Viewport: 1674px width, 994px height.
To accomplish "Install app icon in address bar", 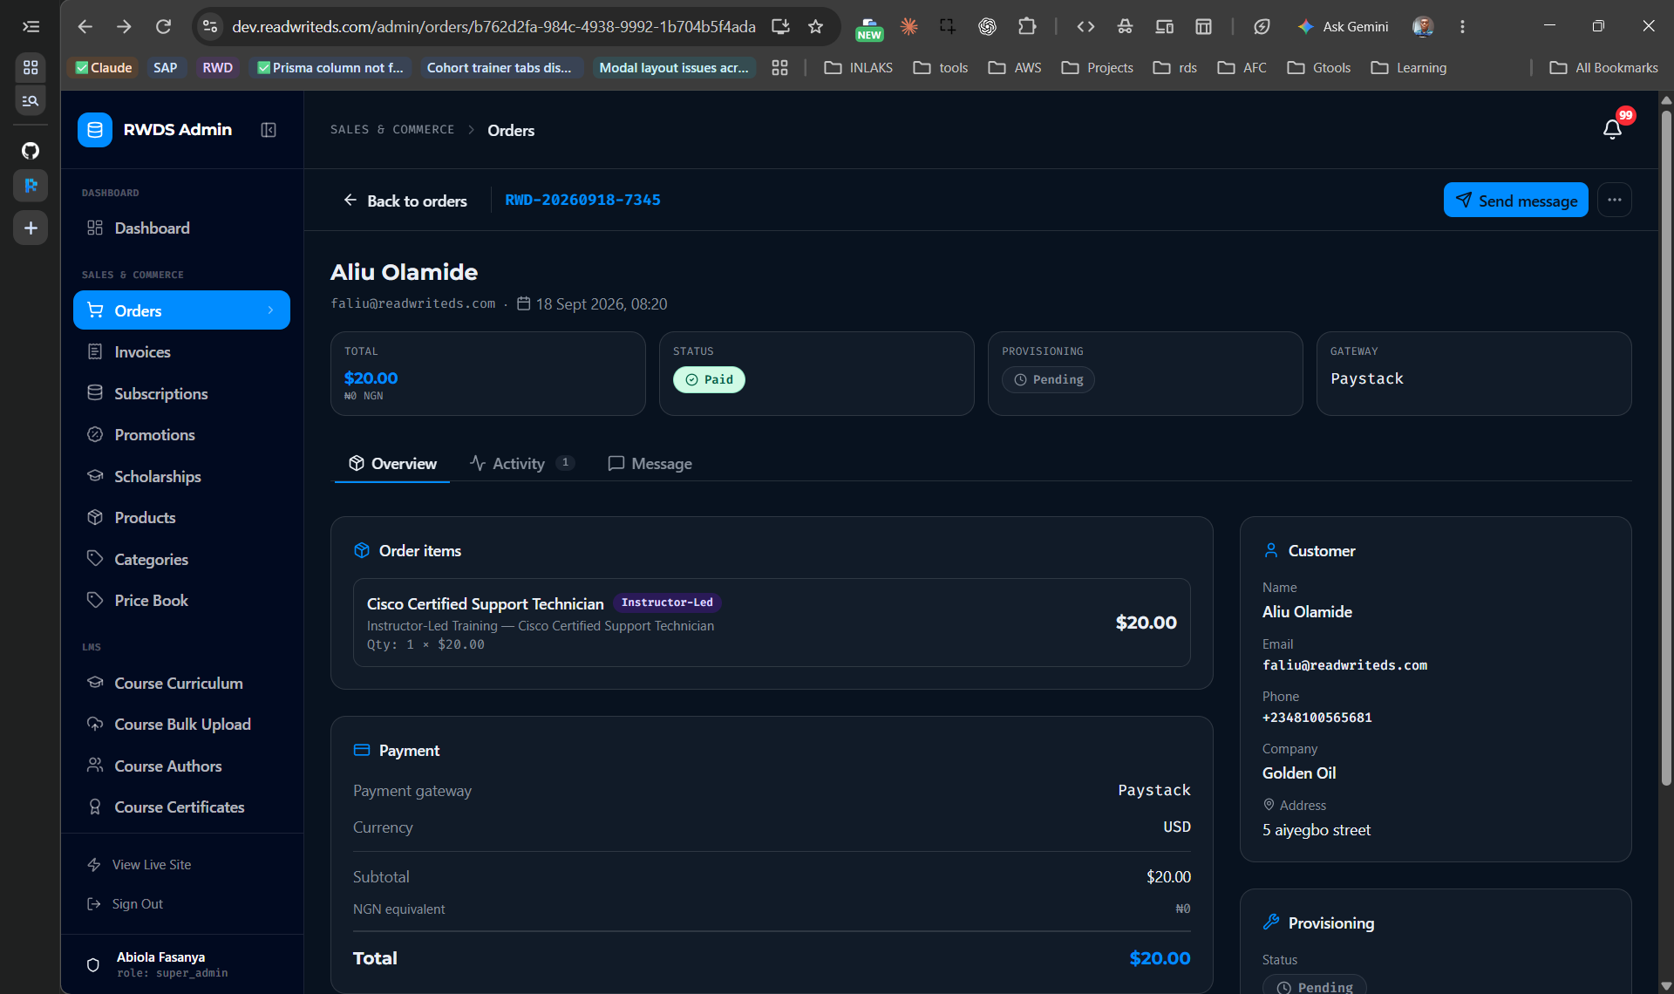I will click(x=780, y=26).
